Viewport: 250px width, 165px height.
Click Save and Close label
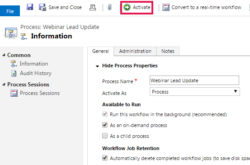click(65, 7)
